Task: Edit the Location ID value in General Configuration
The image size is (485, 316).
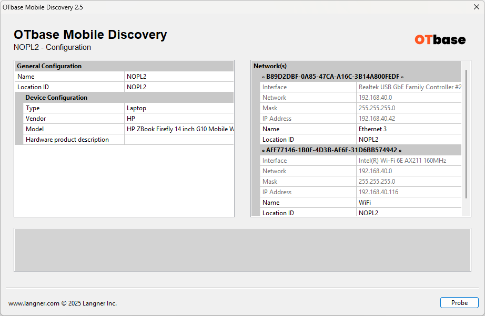Action: (x=179, y=87)
